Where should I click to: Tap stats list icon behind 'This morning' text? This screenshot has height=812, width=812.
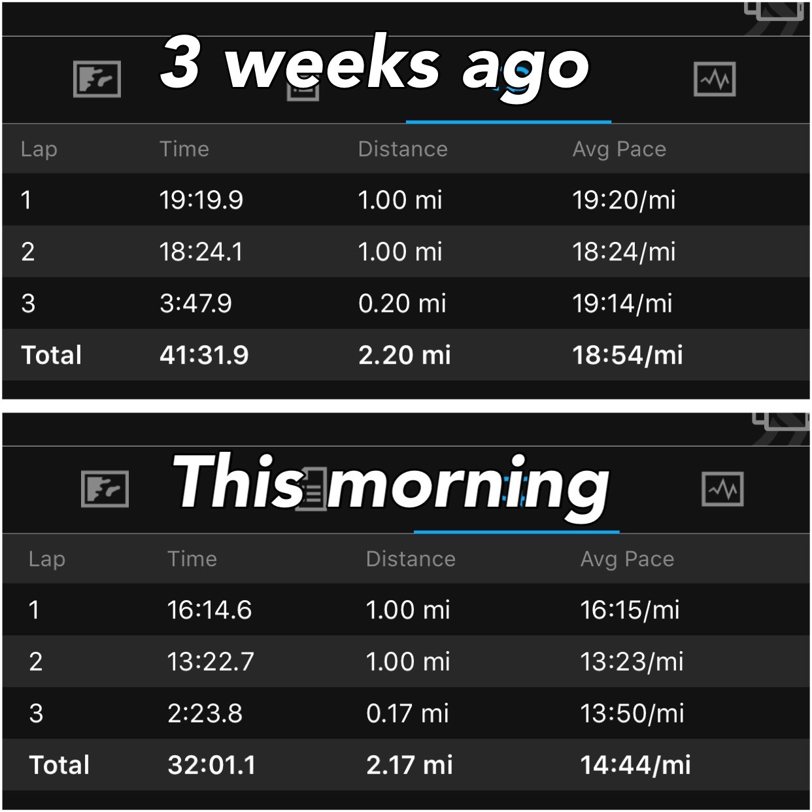click(x=311, y=489)
